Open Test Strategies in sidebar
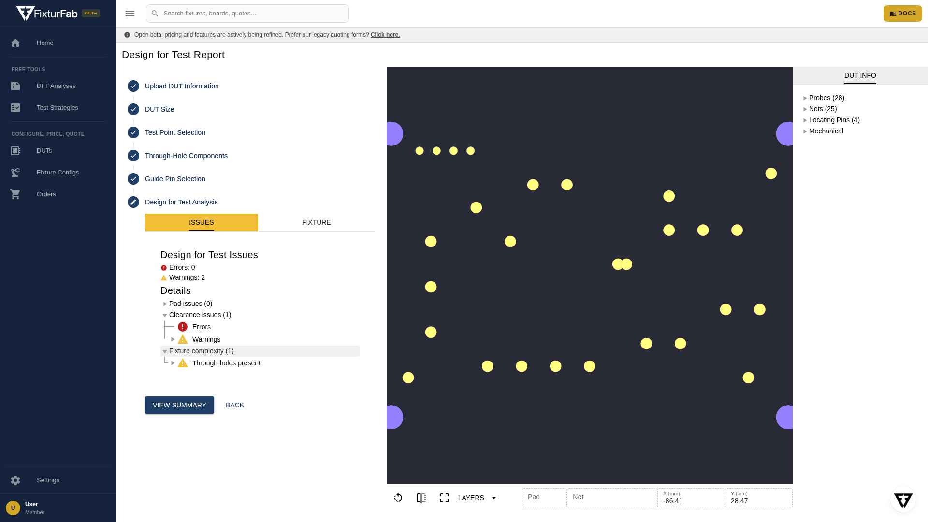This screenshot has width=928, height=522. coord(58,108)
